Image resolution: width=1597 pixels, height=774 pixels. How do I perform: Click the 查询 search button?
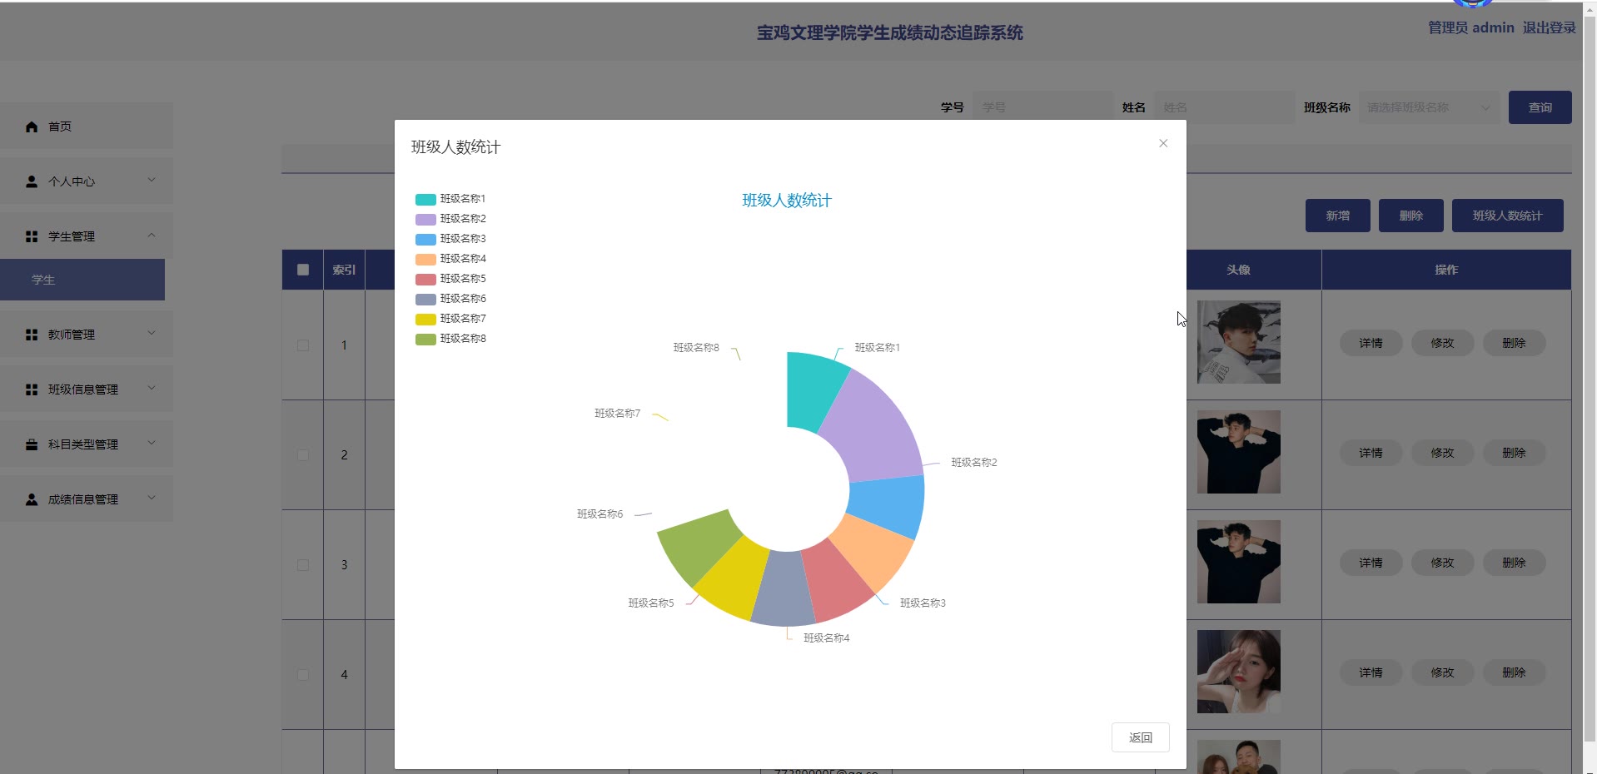point(1540,107)
